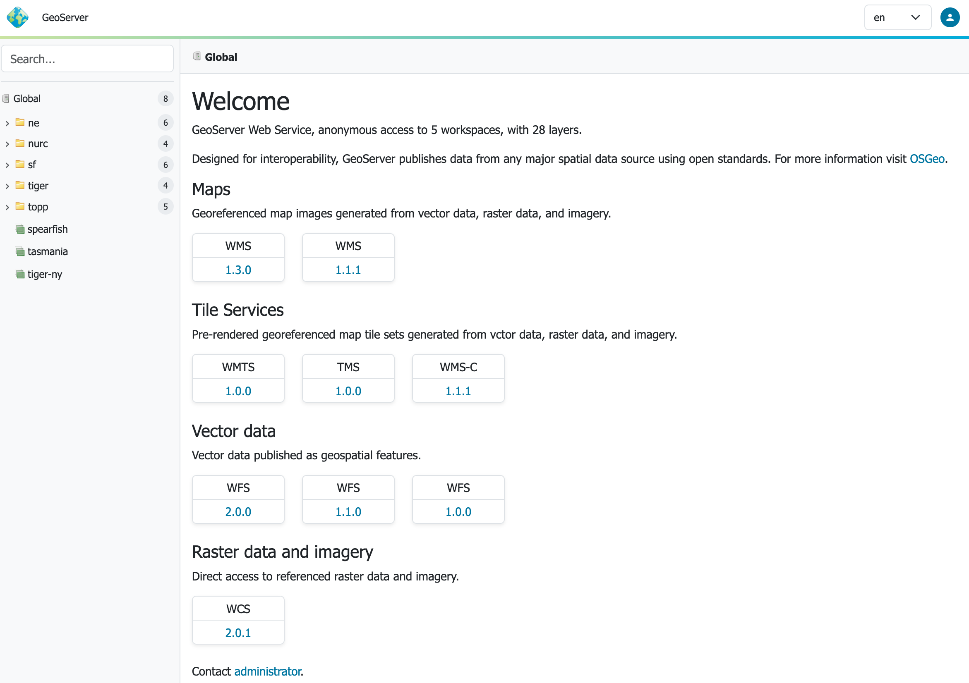Click the administrator contact link

click(268, 671)
